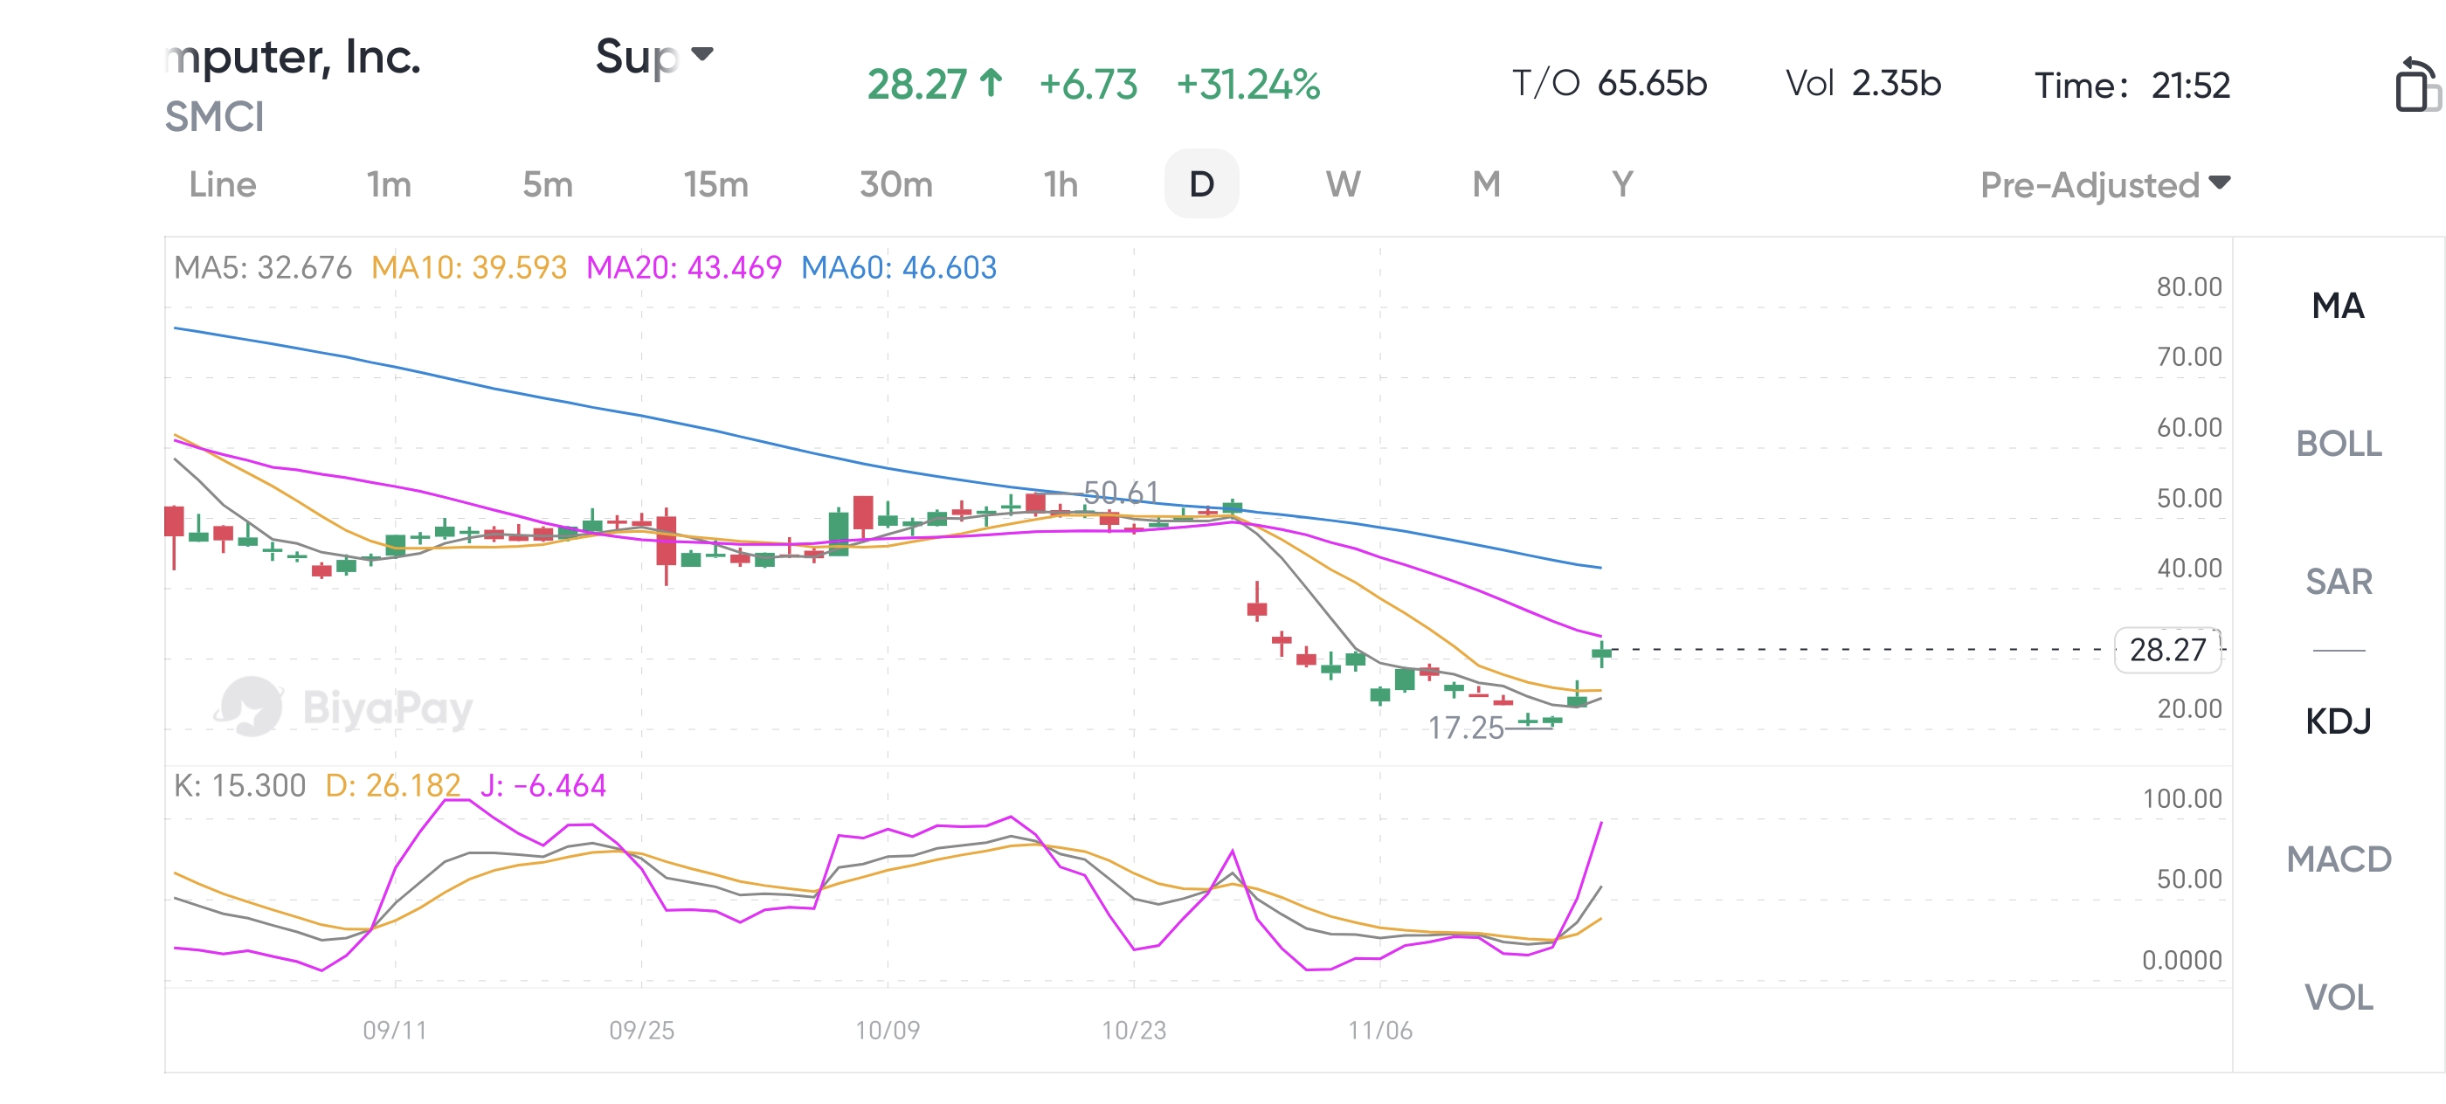The width and height of the screenshot is (2446, 1104).
Task: Select the 15m timeframe
Action: click(x=716, y=184)
